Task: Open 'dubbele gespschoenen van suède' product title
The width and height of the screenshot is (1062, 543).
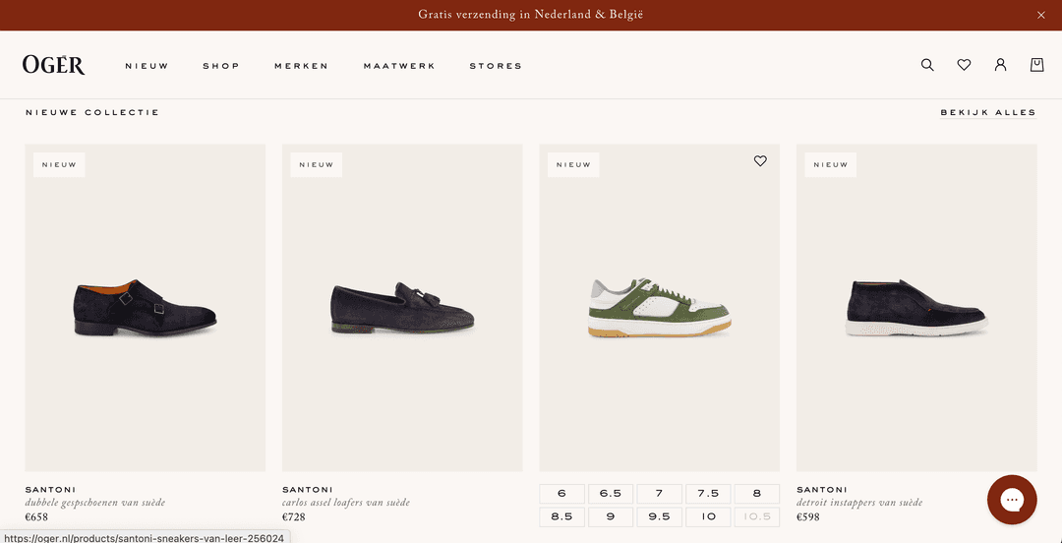Action: click(94, 503)
